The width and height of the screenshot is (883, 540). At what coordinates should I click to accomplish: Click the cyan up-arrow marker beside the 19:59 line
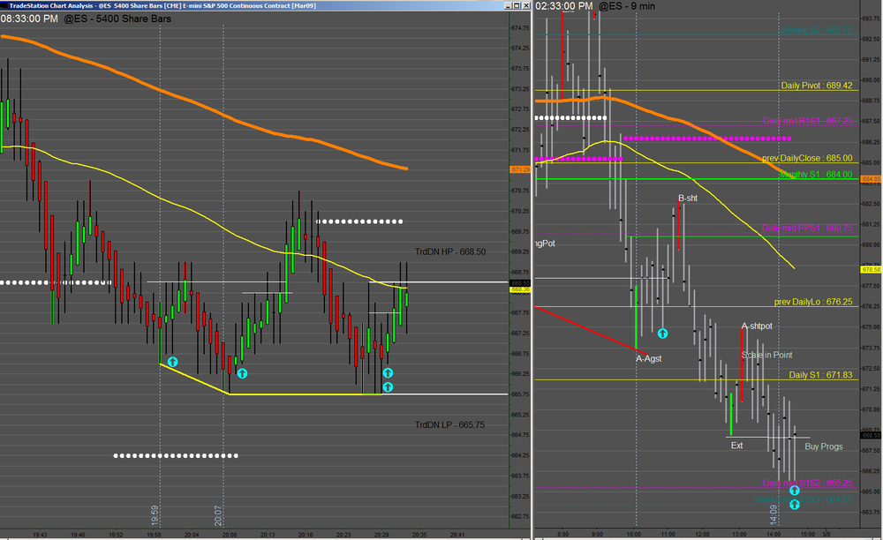tap(172, 362)
